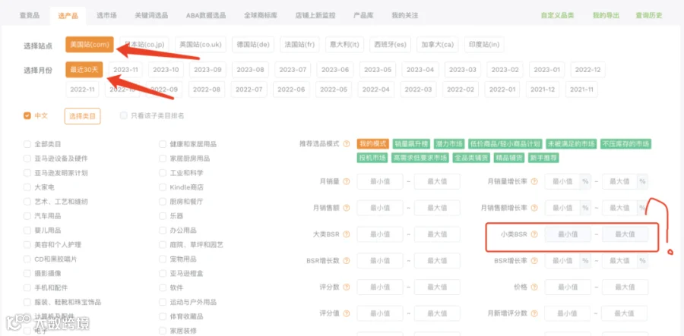This screenshot has height=336, width=684.
Task: Focus 月销售额增长率 minimum percent field
Action: click(562, 208)
